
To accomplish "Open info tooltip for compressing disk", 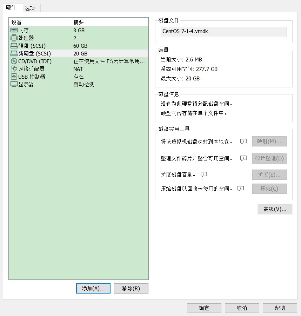I will coord(241,189).
